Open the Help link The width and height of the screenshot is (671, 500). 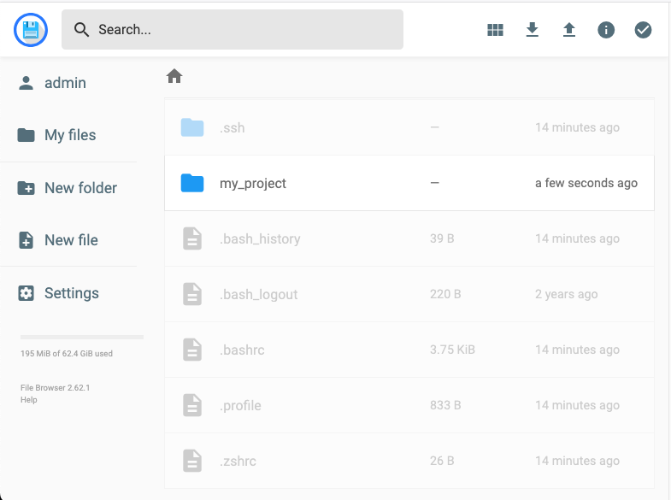(27, 399)
